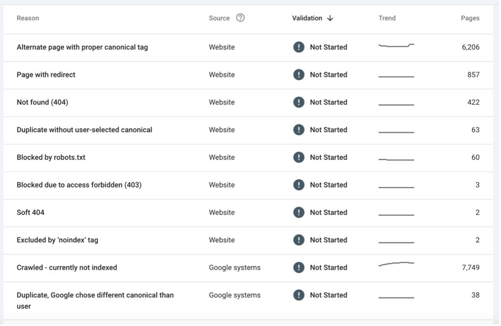This screenshot has width=501, height=326.
Task: Open the Source column help icon
Action: (240, 18)
